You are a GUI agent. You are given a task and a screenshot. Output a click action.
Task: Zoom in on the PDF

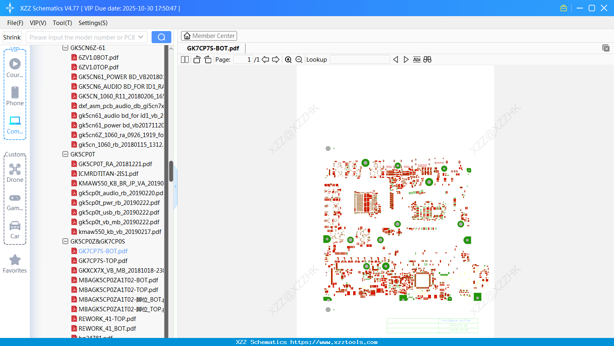coord(288,60)
